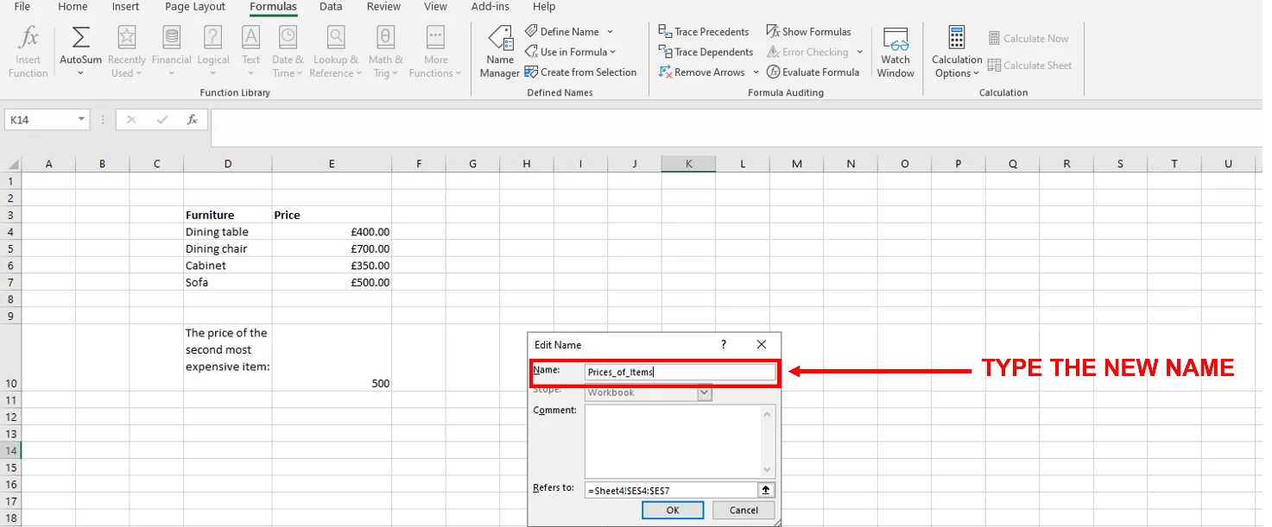Open the Name Box dropdown
The image size is (1272, 527).
click(82, 119)
